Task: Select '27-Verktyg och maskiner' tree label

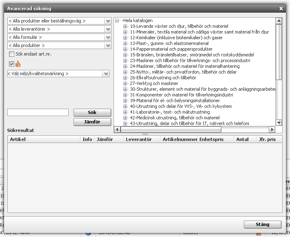Action: coord(154,83)
